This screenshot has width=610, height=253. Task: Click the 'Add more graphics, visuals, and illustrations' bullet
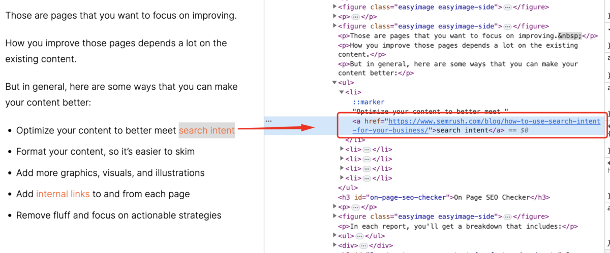(110, 173)
